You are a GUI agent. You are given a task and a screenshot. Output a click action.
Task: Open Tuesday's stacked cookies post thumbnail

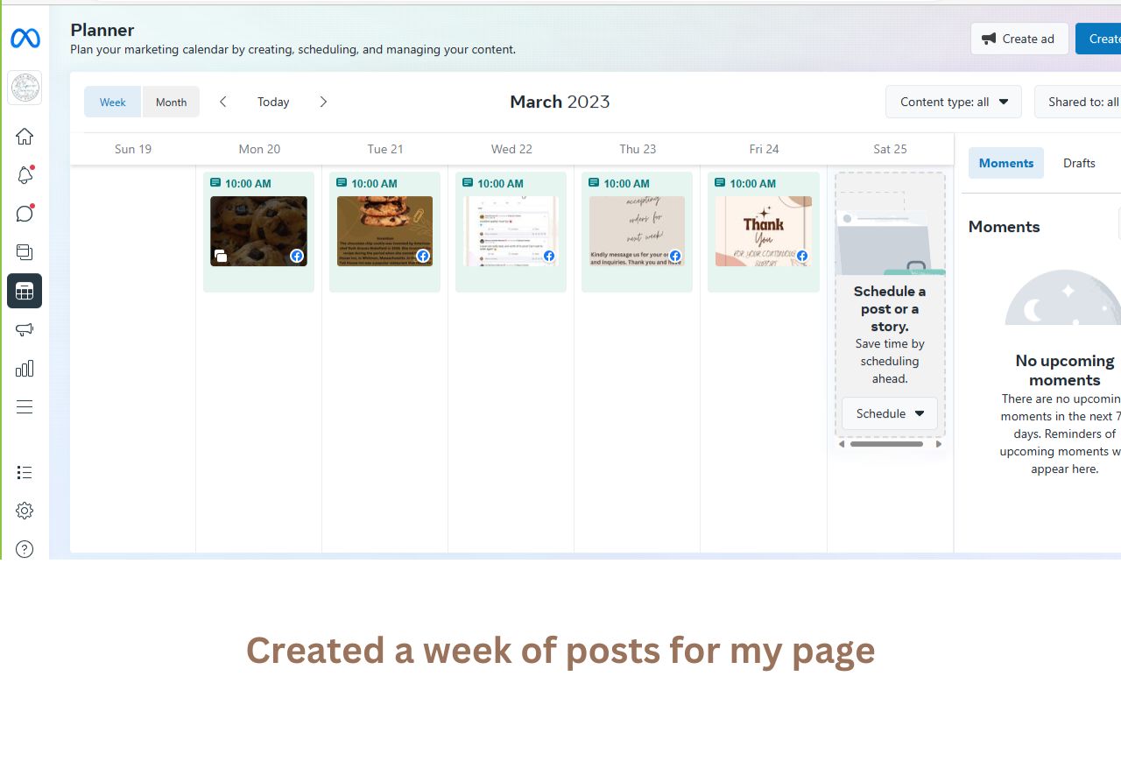pos(384,231)
